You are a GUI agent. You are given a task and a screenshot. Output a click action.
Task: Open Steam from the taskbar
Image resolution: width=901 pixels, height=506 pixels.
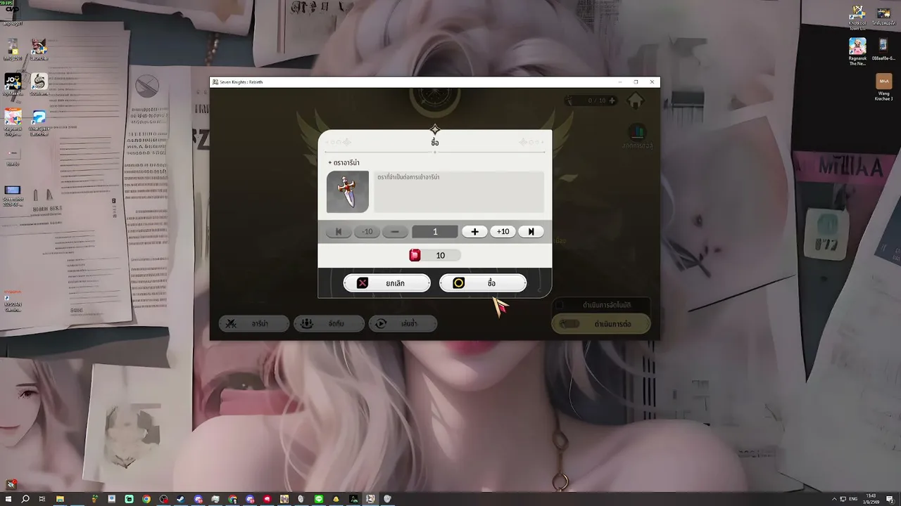pyautogui.click(x=181, y=499)
